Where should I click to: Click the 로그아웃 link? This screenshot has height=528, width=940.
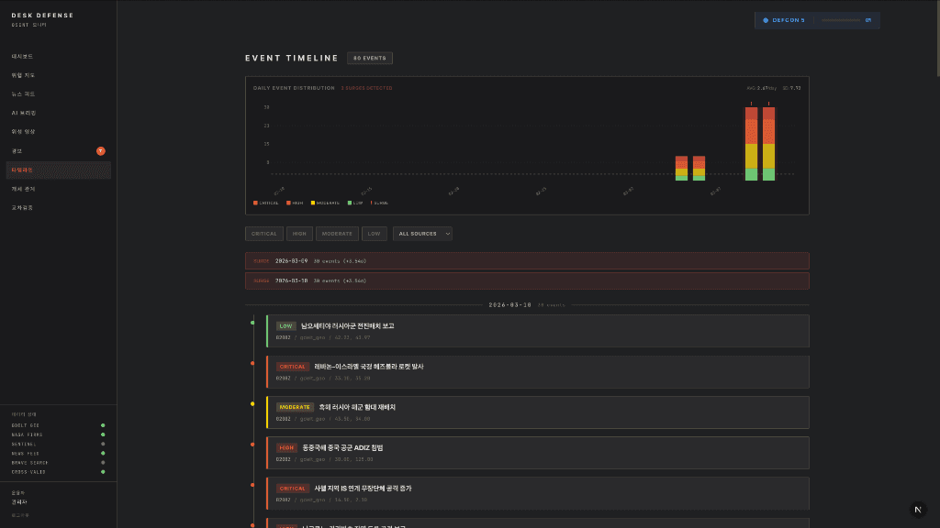pos(20,515)
